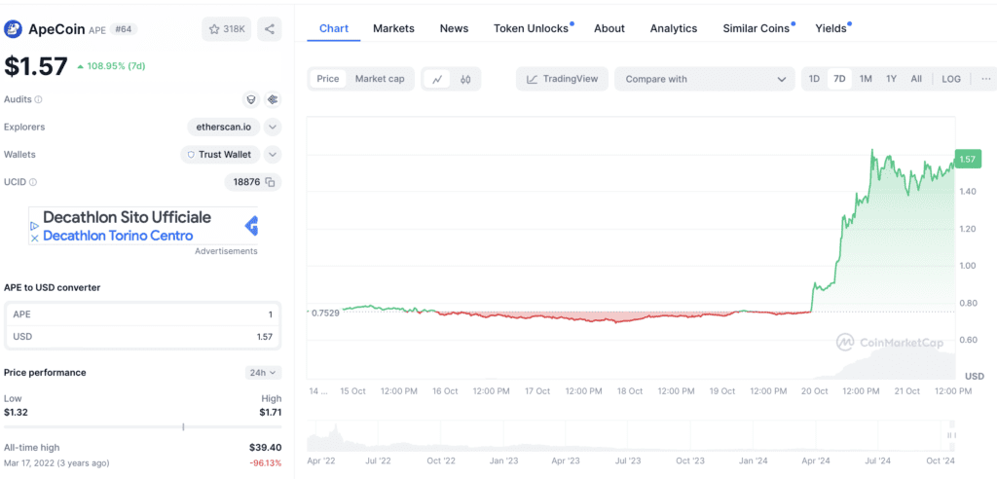Click the range selector handle on mini chart

pyautogui.click(x=952, y=435)
